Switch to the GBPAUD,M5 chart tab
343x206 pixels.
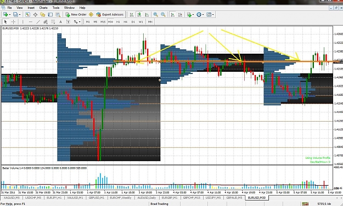point(234,198)
